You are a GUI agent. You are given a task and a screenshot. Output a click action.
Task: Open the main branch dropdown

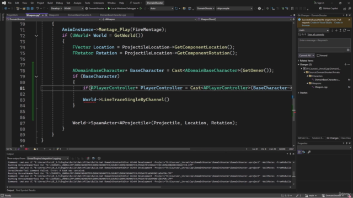[314, 30]
